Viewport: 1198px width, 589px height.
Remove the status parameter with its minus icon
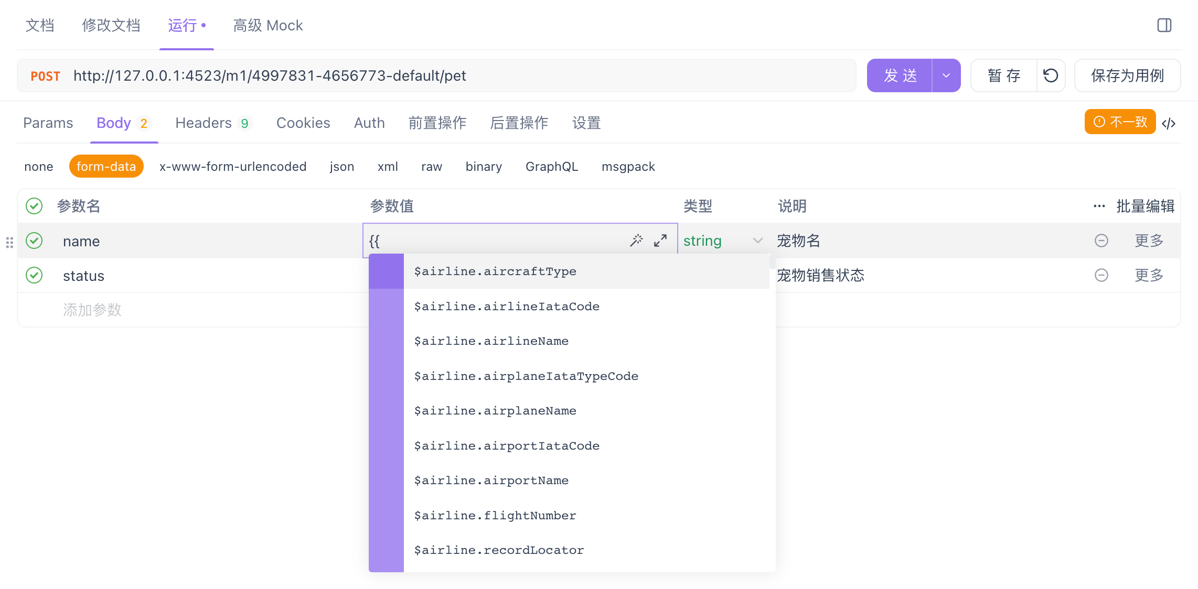click(x=1101, y=275)
